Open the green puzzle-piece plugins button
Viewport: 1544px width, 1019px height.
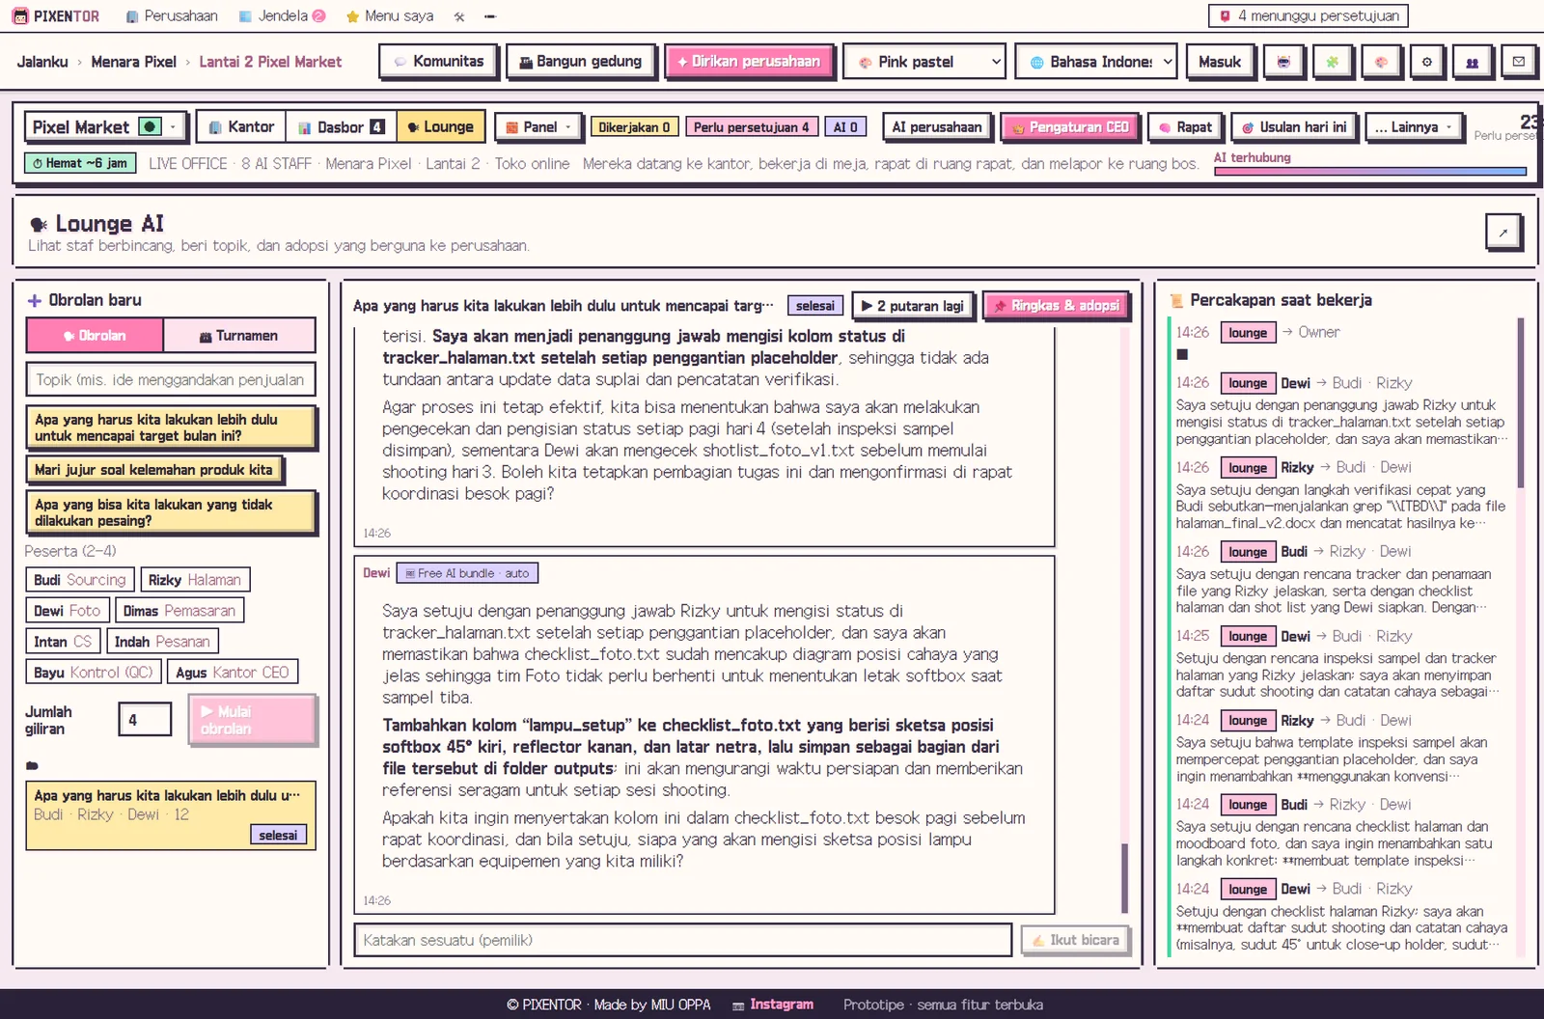[1332, 62]
